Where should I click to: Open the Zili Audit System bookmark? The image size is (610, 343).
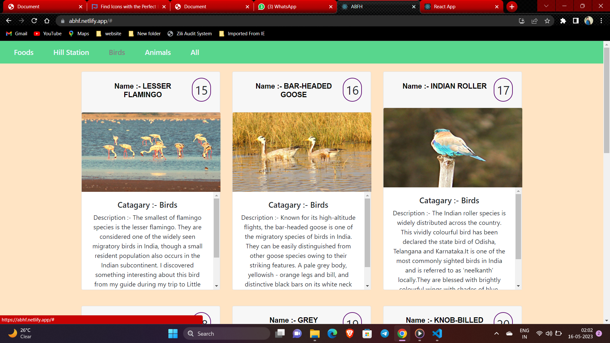[190, 34]
